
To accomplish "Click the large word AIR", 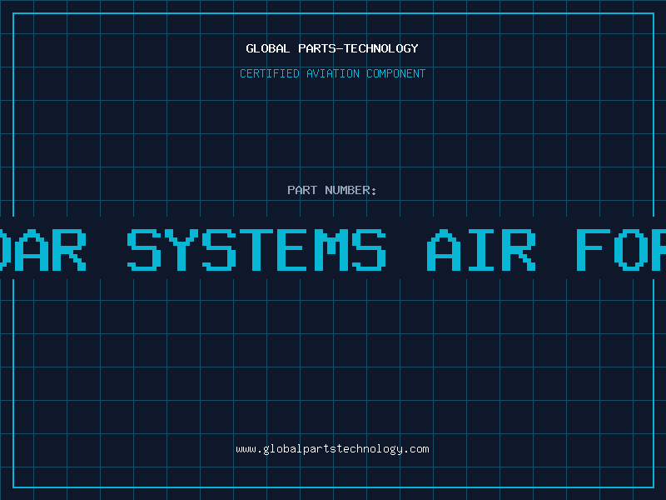I will click(x=481, y=250).
